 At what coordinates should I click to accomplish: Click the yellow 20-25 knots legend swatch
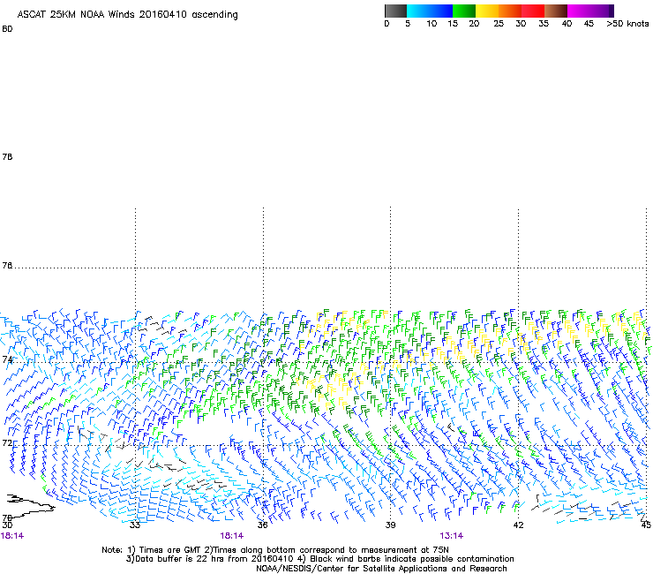point(487,11)
